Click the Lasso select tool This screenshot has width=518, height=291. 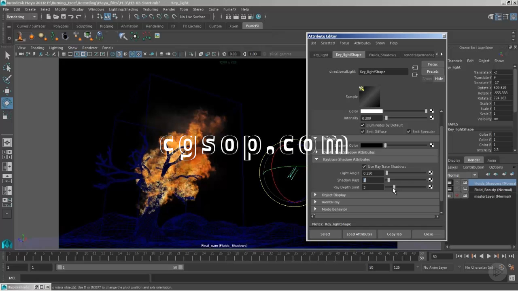(7, 67)
